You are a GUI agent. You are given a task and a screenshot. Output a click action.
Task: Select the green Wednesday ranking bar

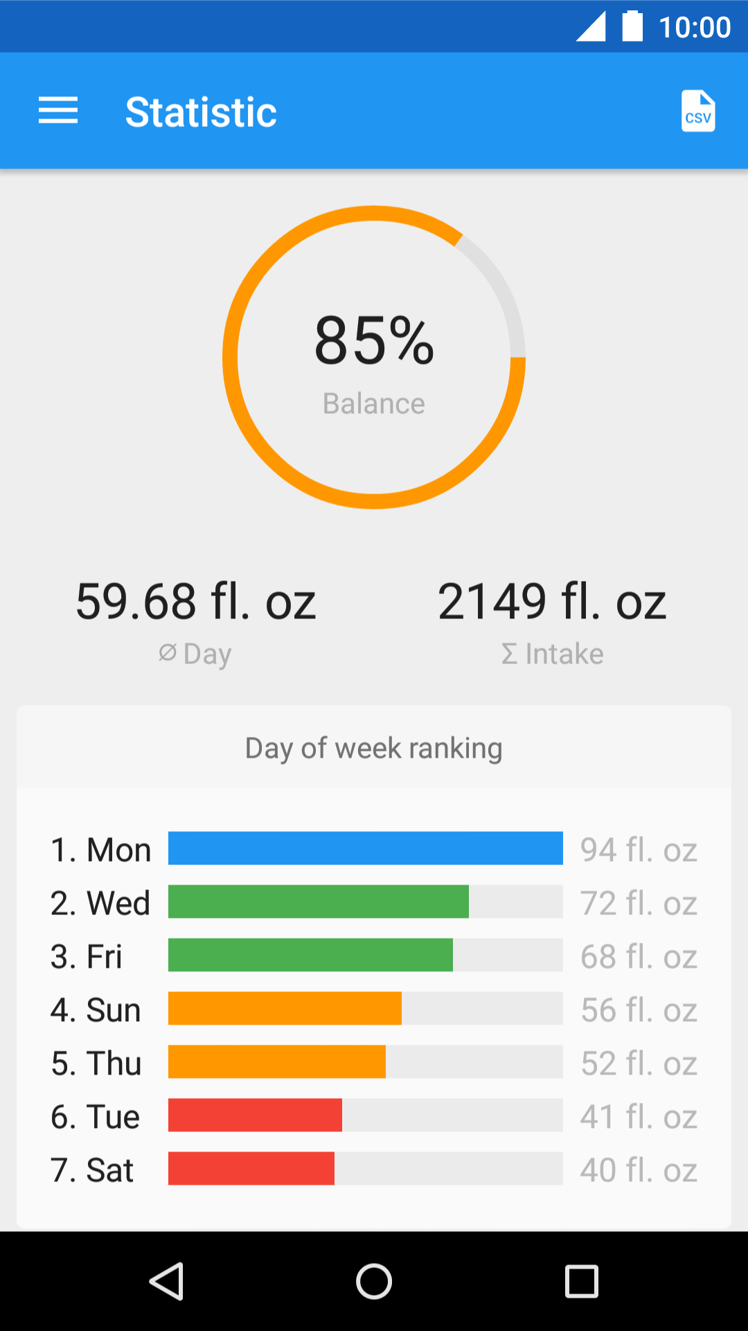point(319,902)
